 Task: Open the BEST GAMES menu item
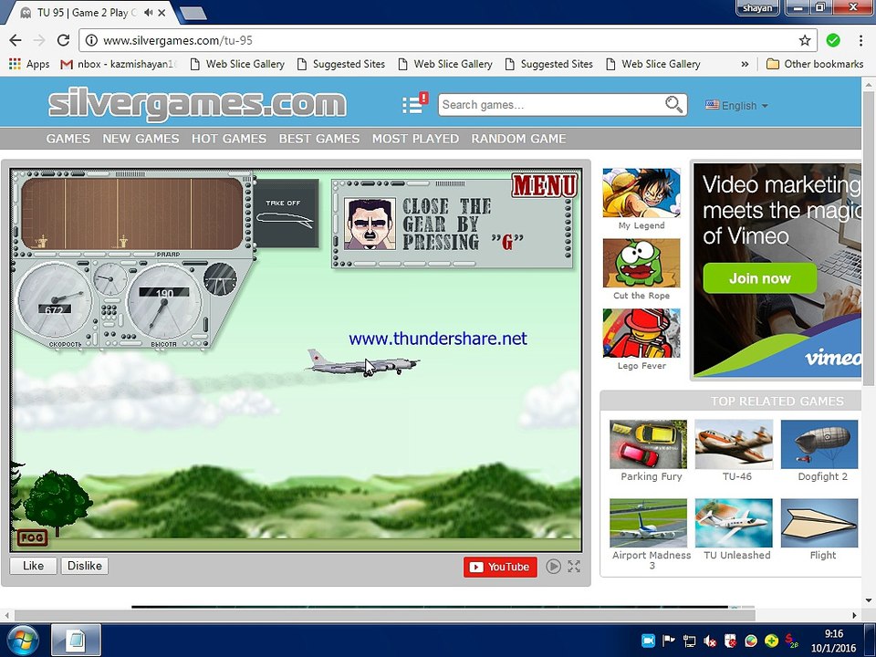(x=319, y=139)
